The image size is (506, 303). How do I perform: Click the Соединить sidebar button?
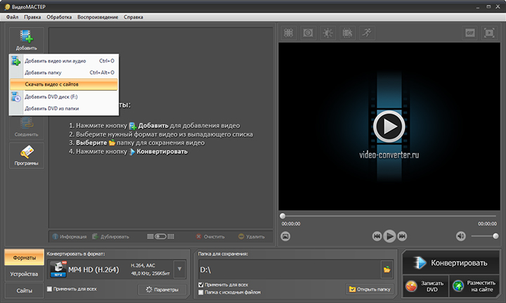pos(27,127)
